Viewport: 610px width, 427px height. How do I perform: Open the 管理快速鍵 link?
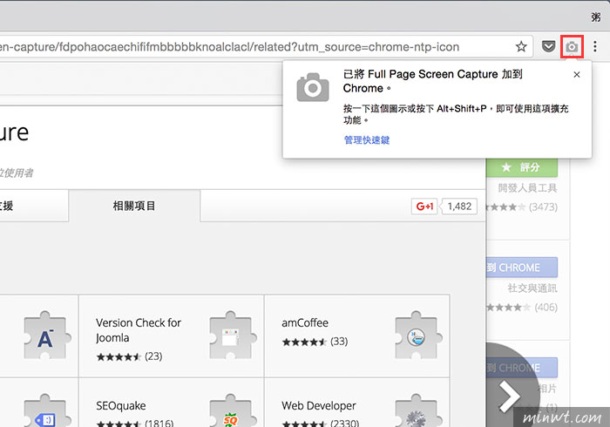367,140
